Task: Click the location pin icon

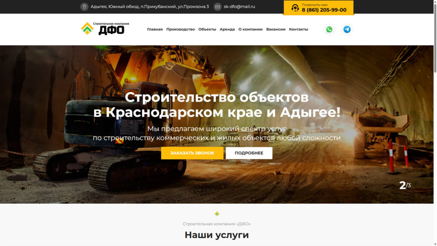Action: 84,7
